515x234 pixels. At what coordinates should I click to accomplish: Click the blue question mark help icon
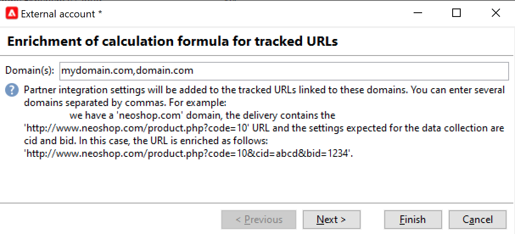(11, 90)
